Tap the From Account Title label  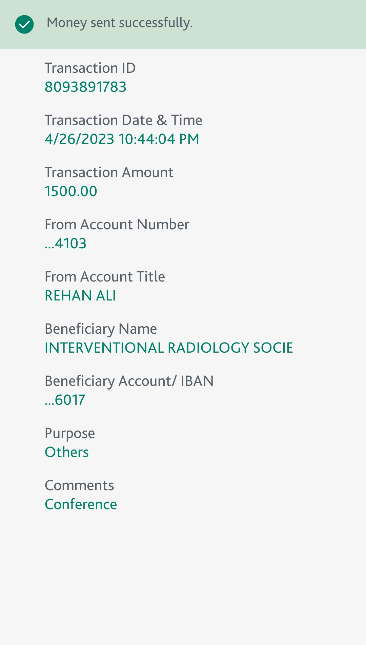pos(105,277)
